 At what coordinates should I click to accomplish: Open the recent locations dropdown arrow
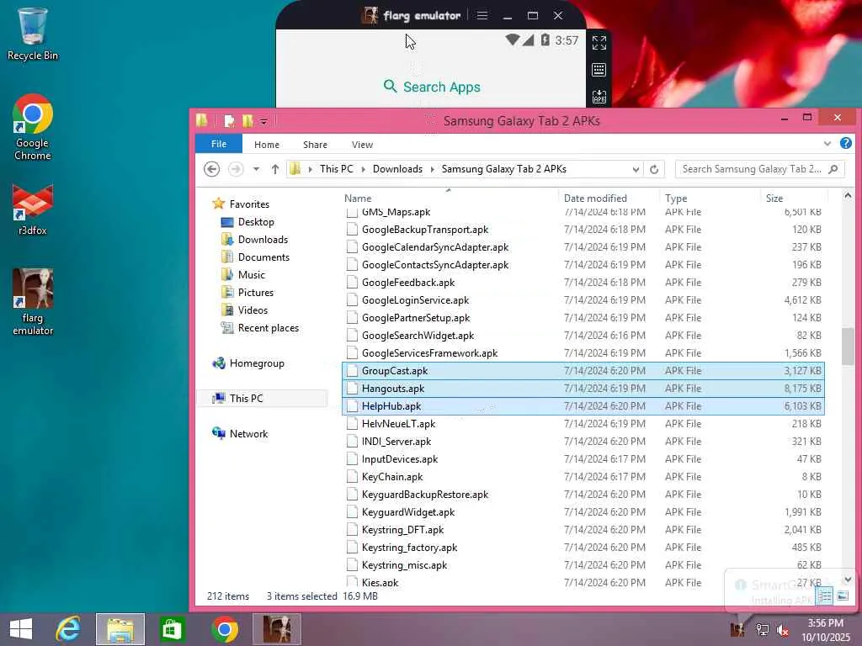point(256,169)
